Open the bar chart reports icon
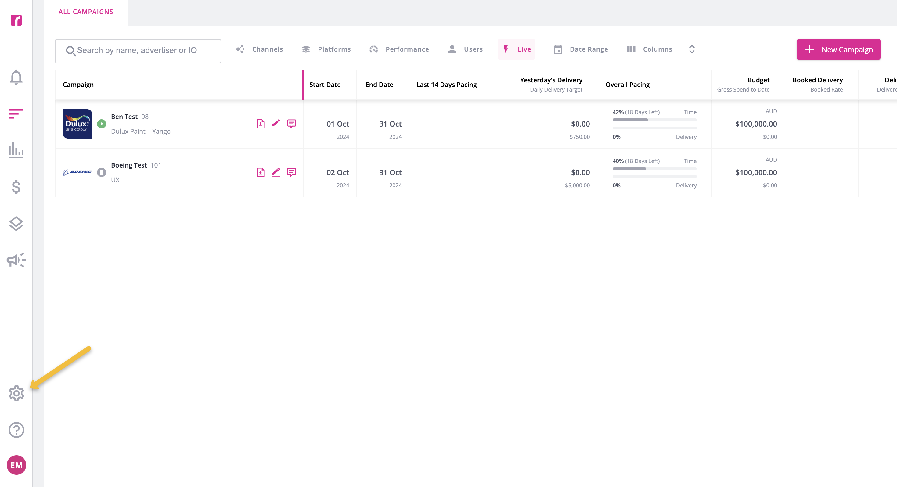This screenshot has height=487, width=897. (x=16, y=150)
